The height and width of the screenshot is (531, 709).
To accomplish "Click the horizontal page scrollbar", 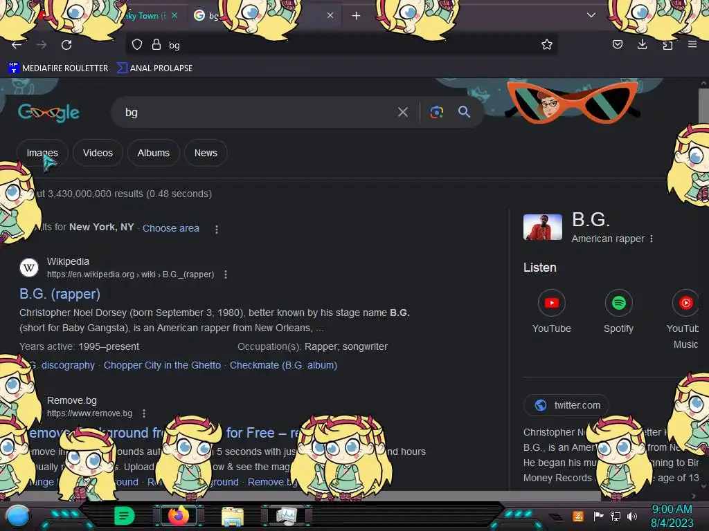I will tap(300, 496).
